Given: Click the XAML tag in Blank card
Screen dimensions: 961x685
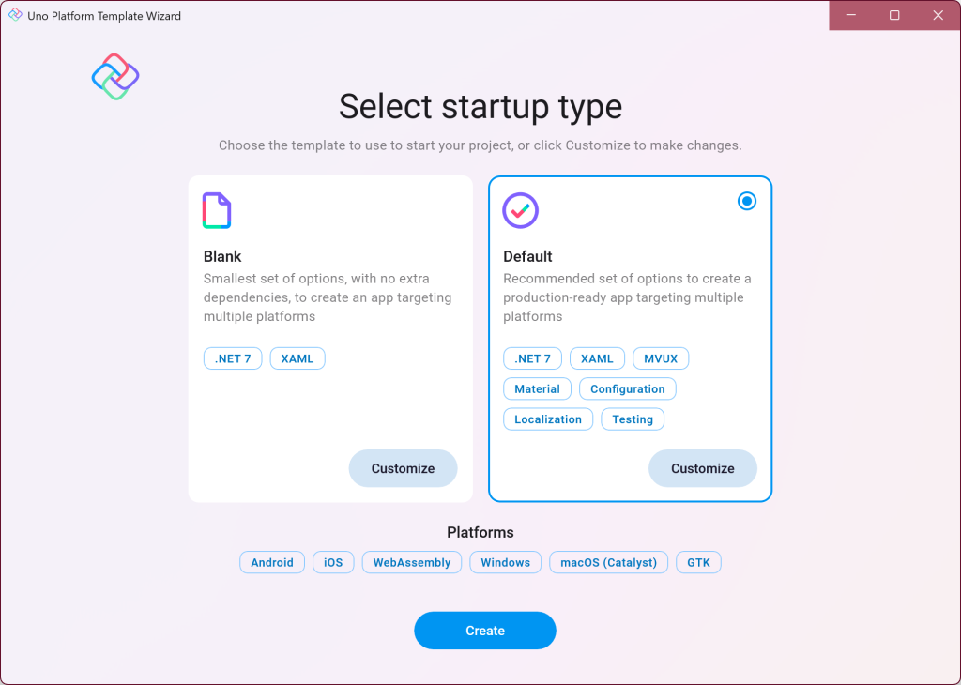Looking at the screenshot, I should pyautogui.click(x=297, y=358).
